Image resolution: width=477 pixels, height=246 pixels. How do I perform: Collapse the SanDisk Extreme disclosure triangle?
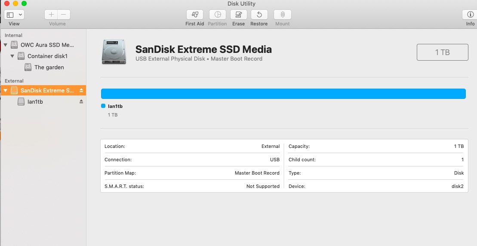point(5,91)
